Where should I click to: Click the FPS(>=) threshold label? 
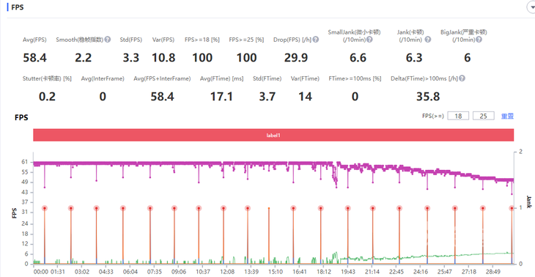pos(433,116)
